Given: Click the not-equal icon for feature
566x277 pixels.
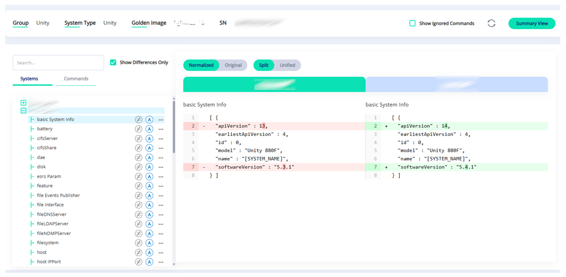Looking at the screenshot, I should (138, 186).
